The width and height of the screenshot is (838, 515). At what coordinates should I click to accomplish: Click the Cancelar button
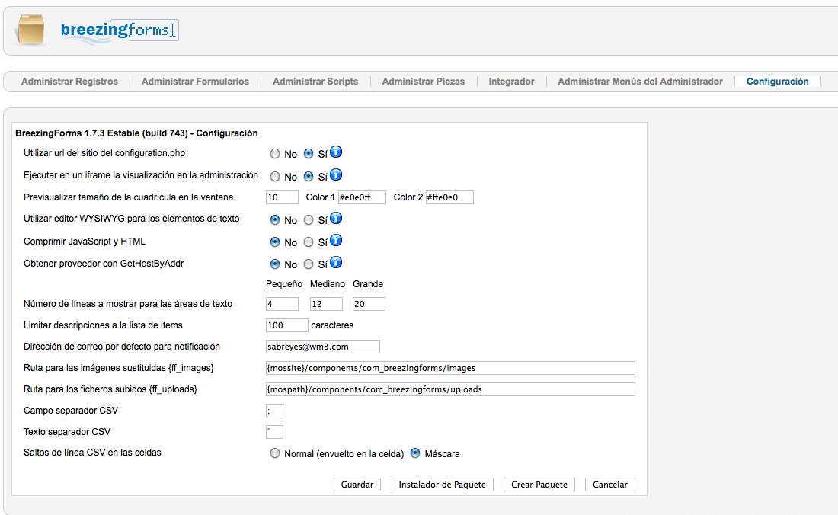pyautogui.click(x=609, y=485)
